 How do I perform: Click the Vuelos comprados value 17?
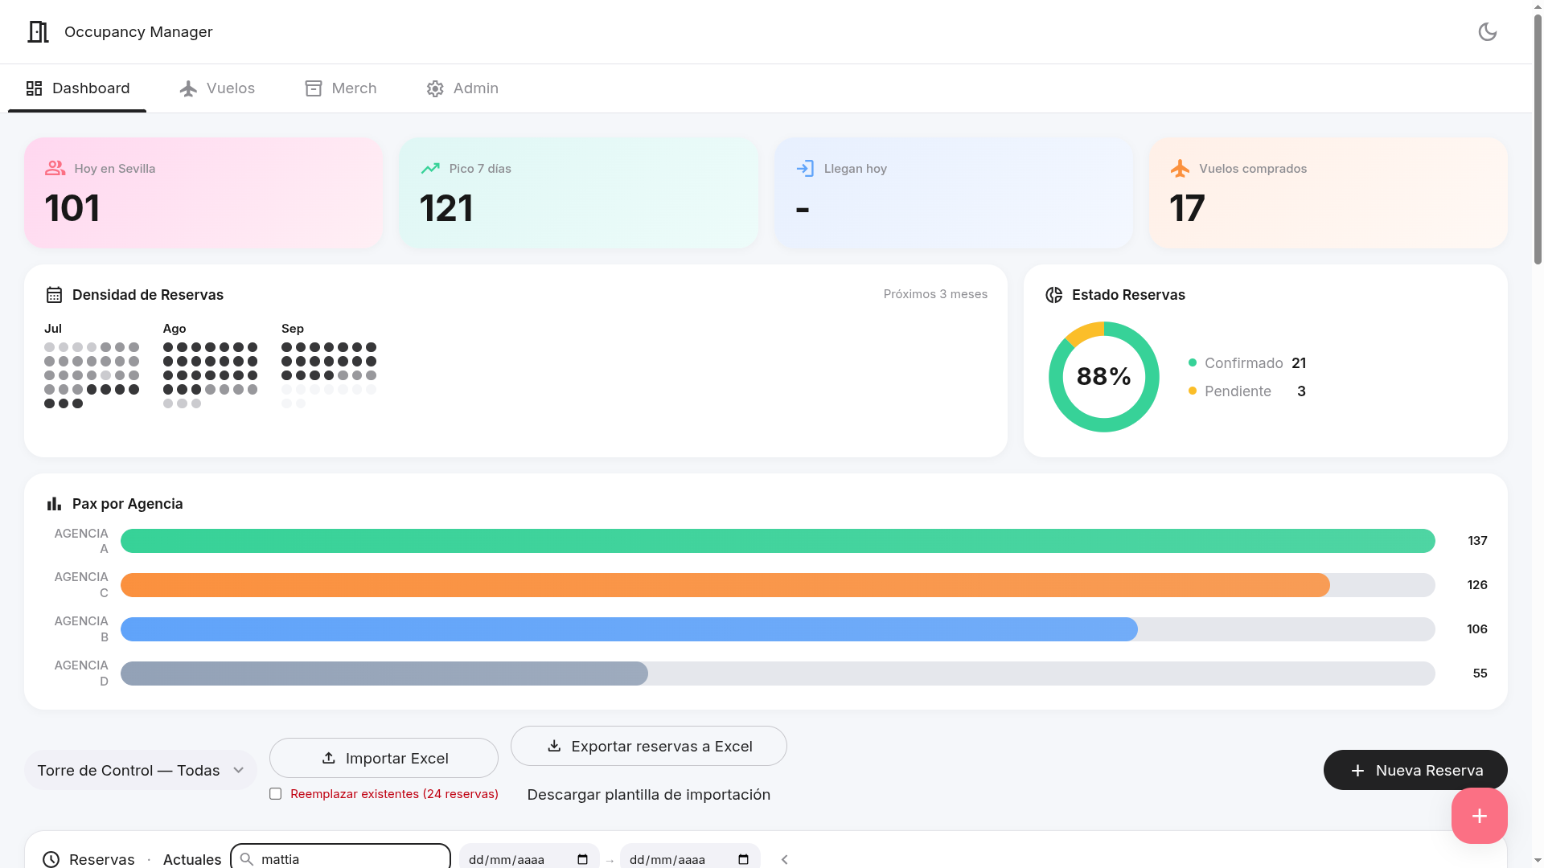[1187, 208]
